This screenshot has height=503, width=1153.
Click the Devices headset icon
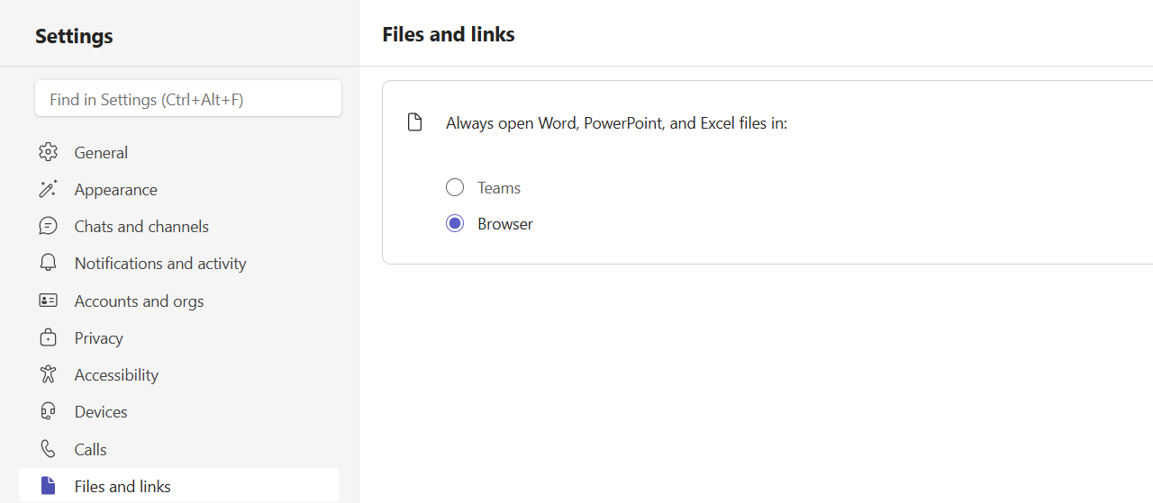(49, 411)
